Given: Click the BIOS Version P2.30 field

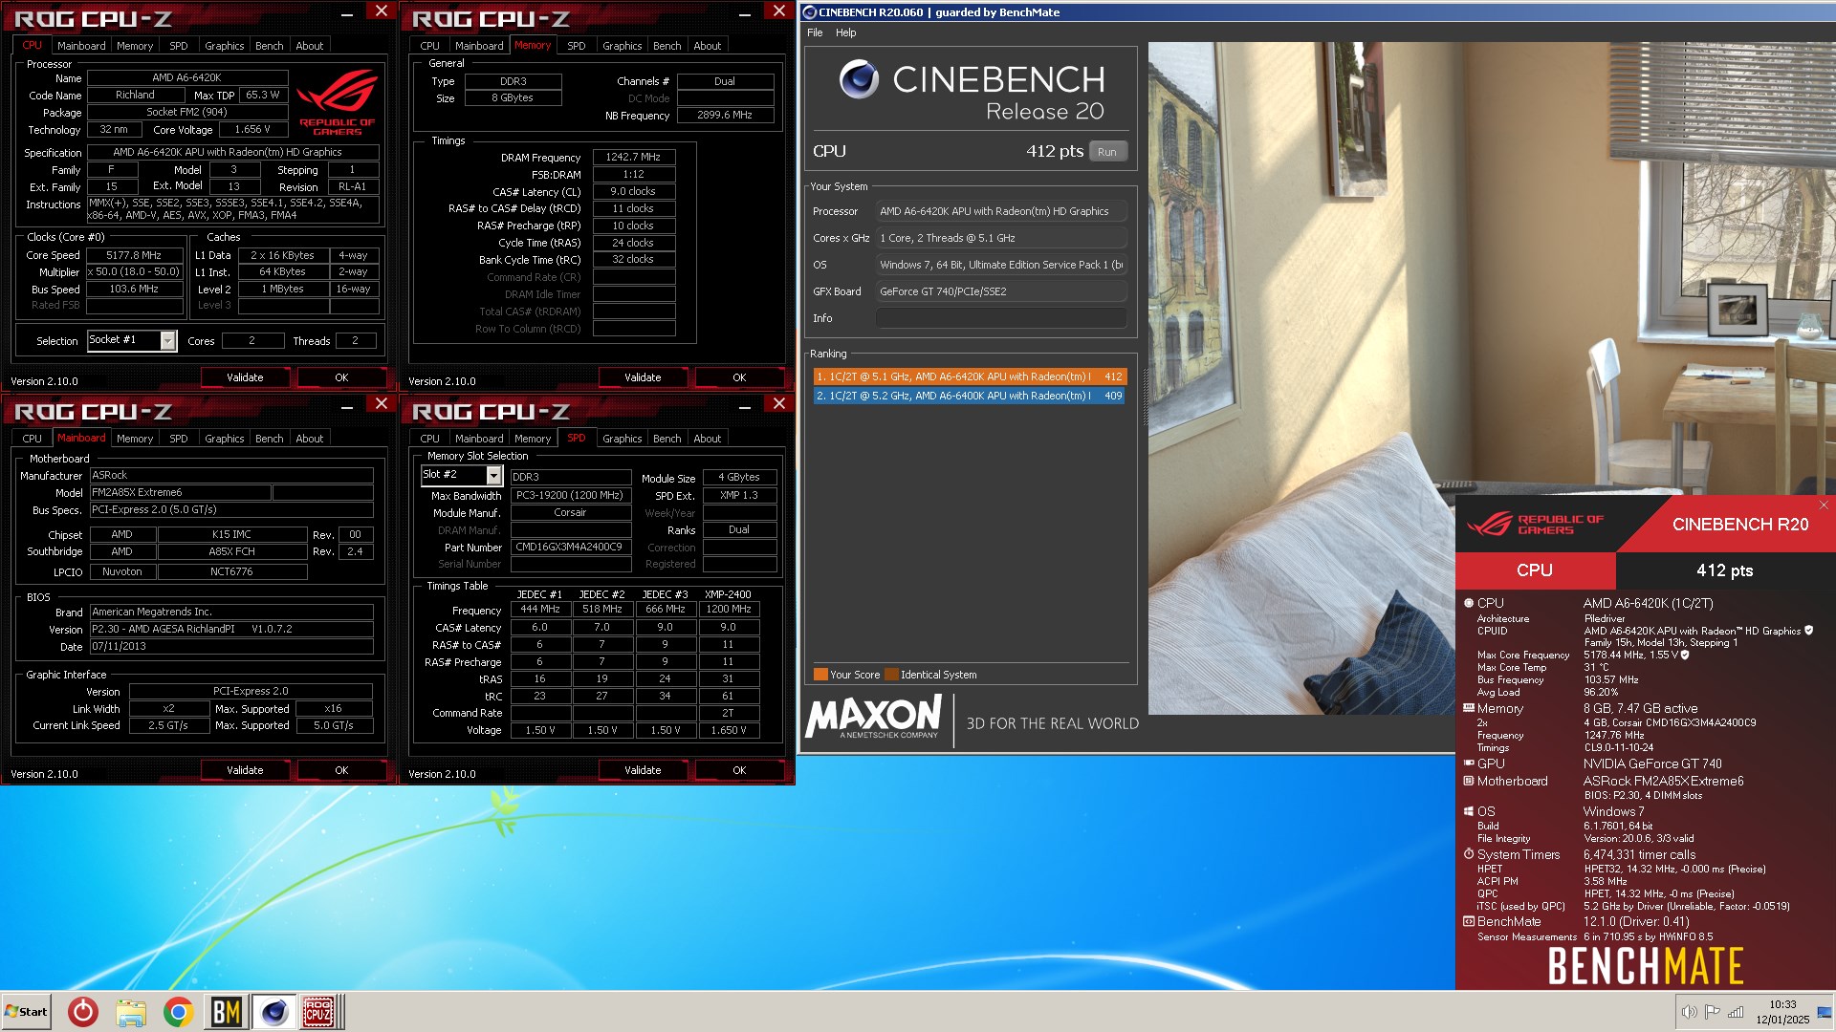Looking at the screenshot, I should (231, 630).
